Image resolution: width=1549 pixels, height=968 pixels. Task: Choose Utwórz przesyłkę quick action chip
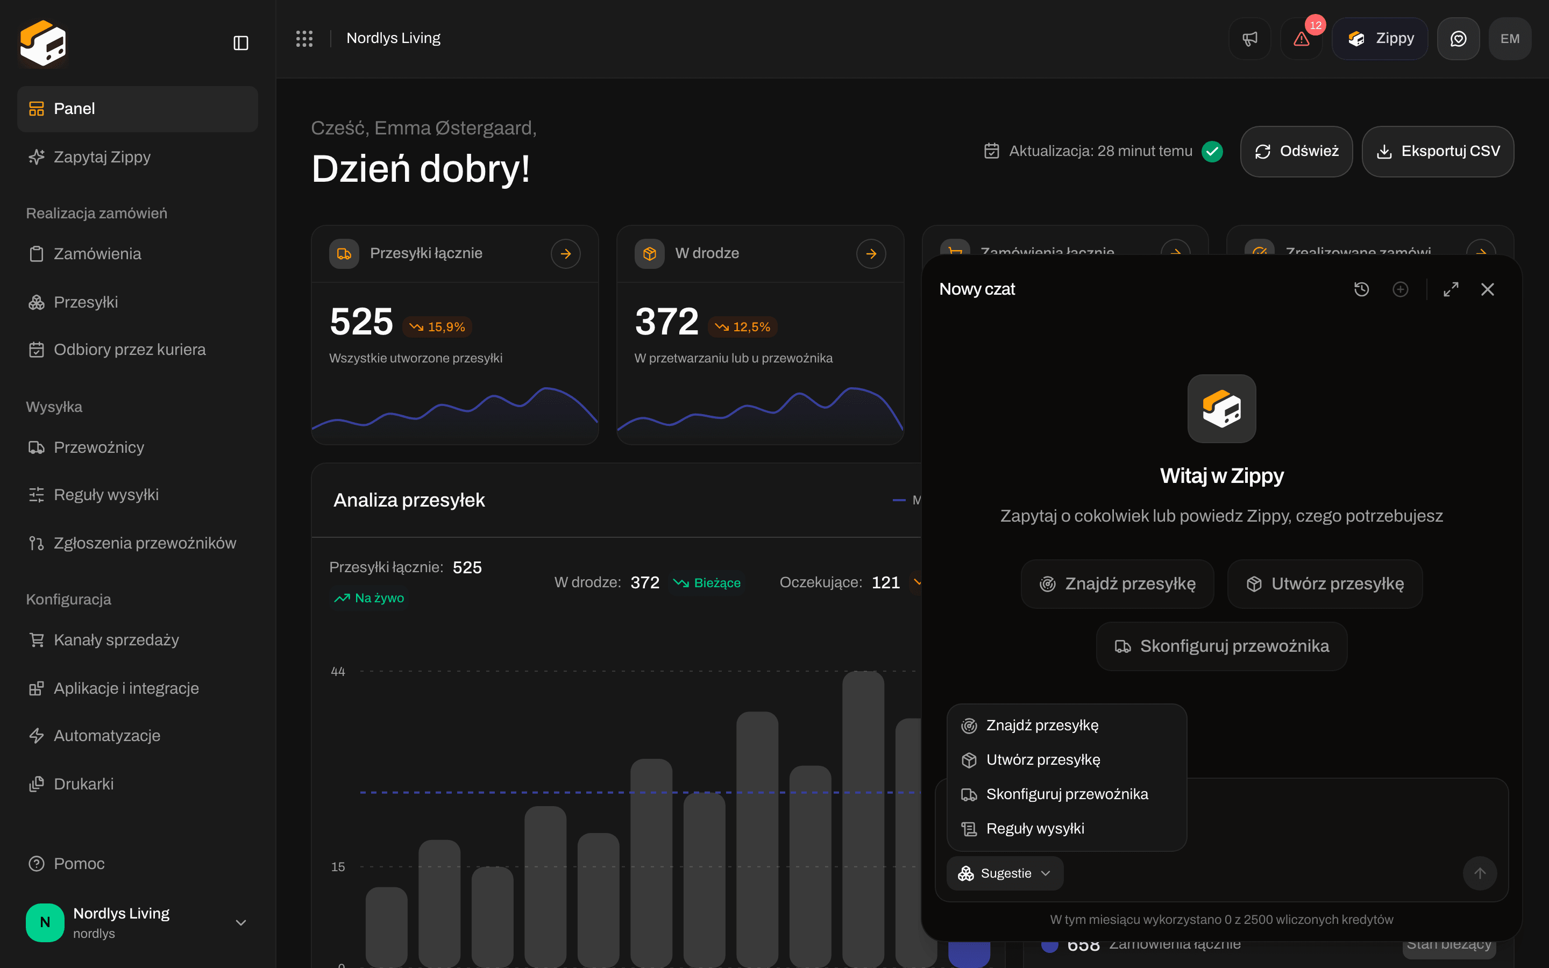point(1325,584)
